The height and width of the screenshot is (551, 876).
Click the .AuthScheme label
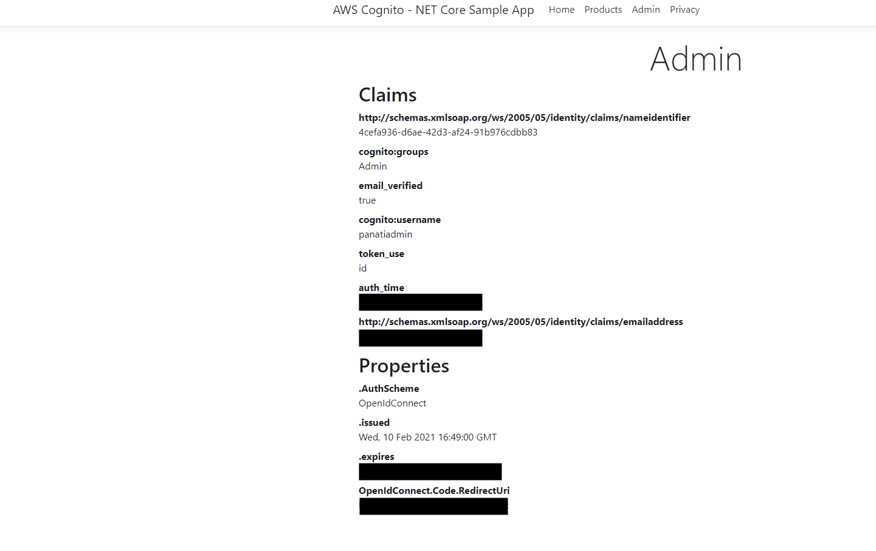point(389,388)
